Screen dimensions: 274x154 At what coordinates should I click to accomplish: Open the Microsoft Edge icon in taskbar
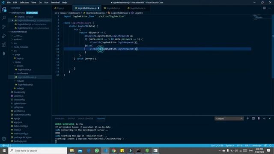coord(89,151)
